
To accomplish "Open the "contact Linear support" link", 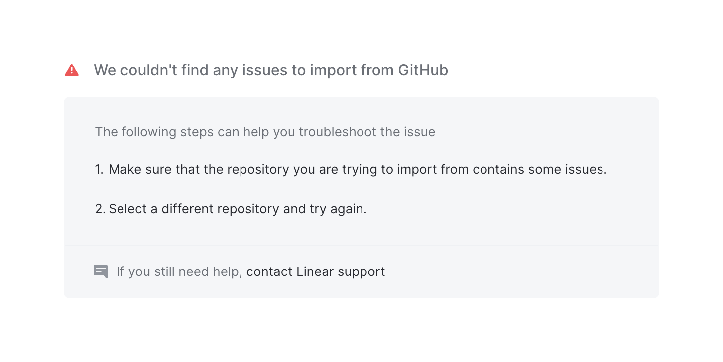I will tap(315, 271).
